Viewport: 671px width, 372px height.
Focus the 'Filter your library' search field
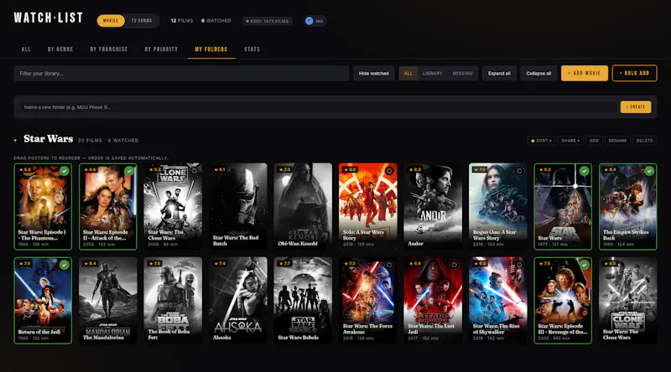[181, 74]
